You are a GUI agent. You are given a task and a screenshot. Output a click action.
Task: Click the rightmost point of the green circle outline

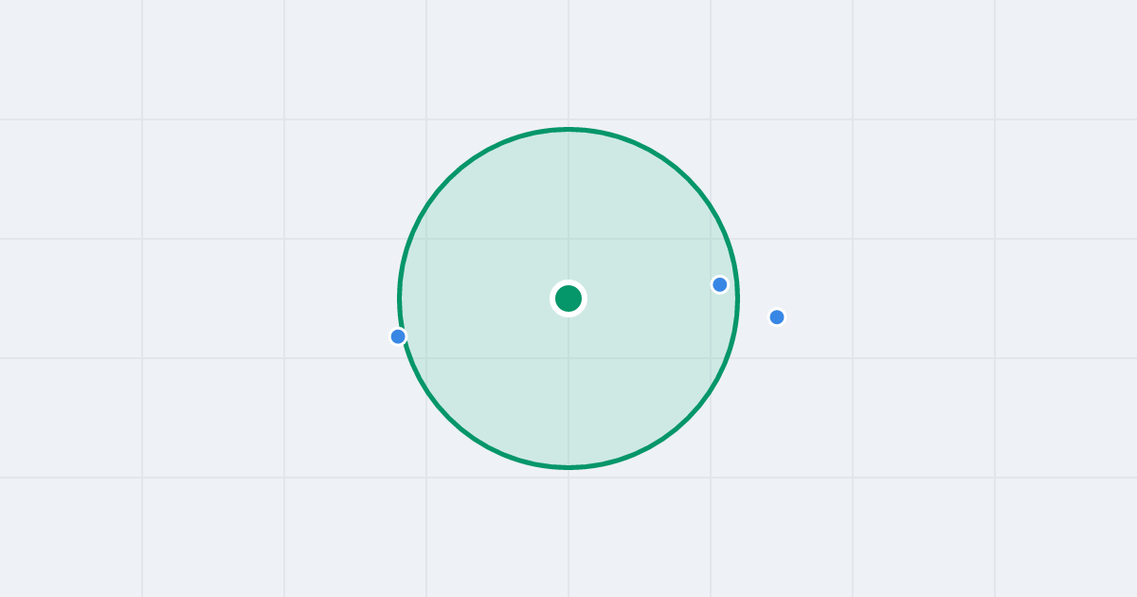(x=737, y=298)
